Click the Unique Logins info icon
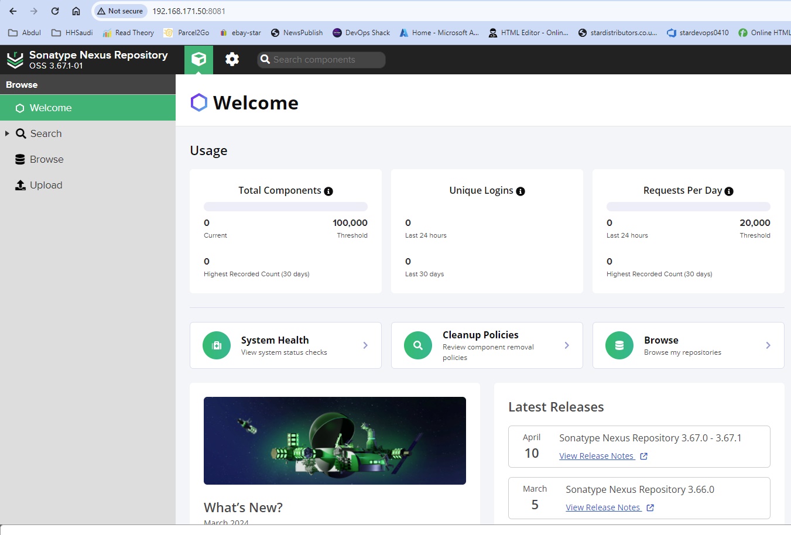Screen dimensions: 791x535 click(521, 191)
